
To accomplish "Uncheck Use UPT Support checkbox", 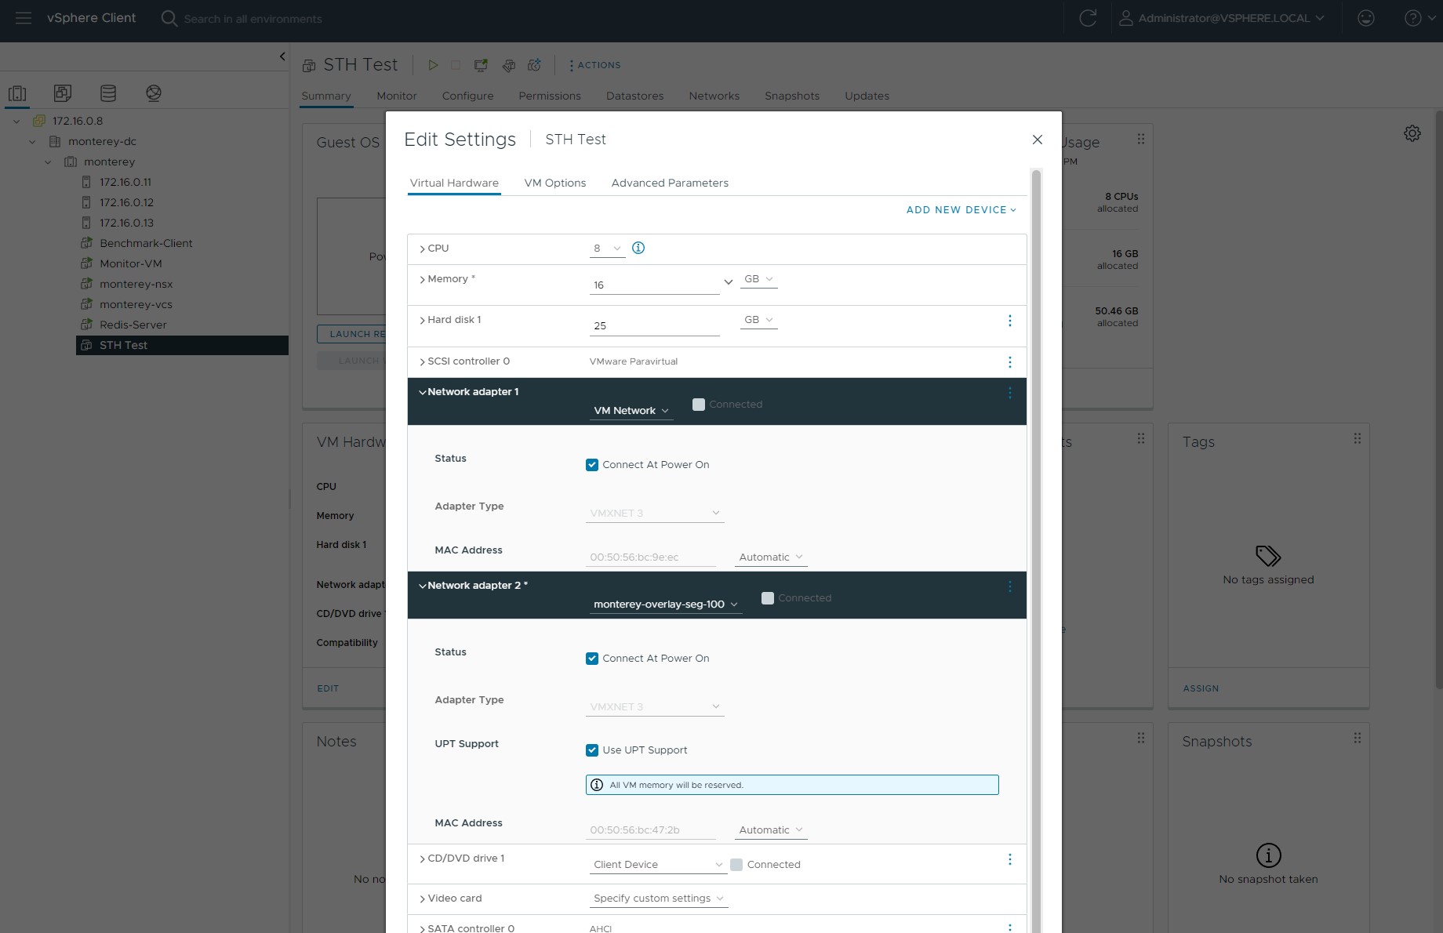I will click(x=592, y=750).
